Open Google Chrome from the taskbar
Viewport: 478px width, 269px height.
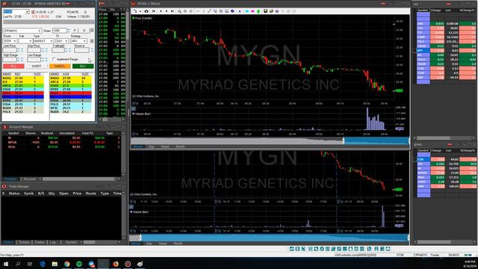pos(66,264)
